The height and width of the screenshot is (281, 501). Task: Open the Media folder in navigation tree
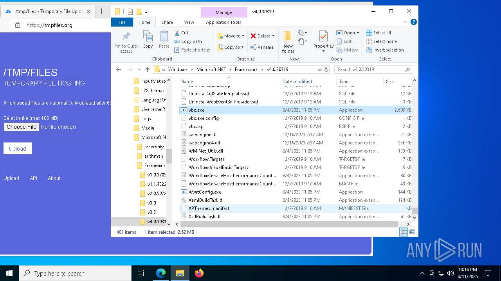click(x=148, y=128)
